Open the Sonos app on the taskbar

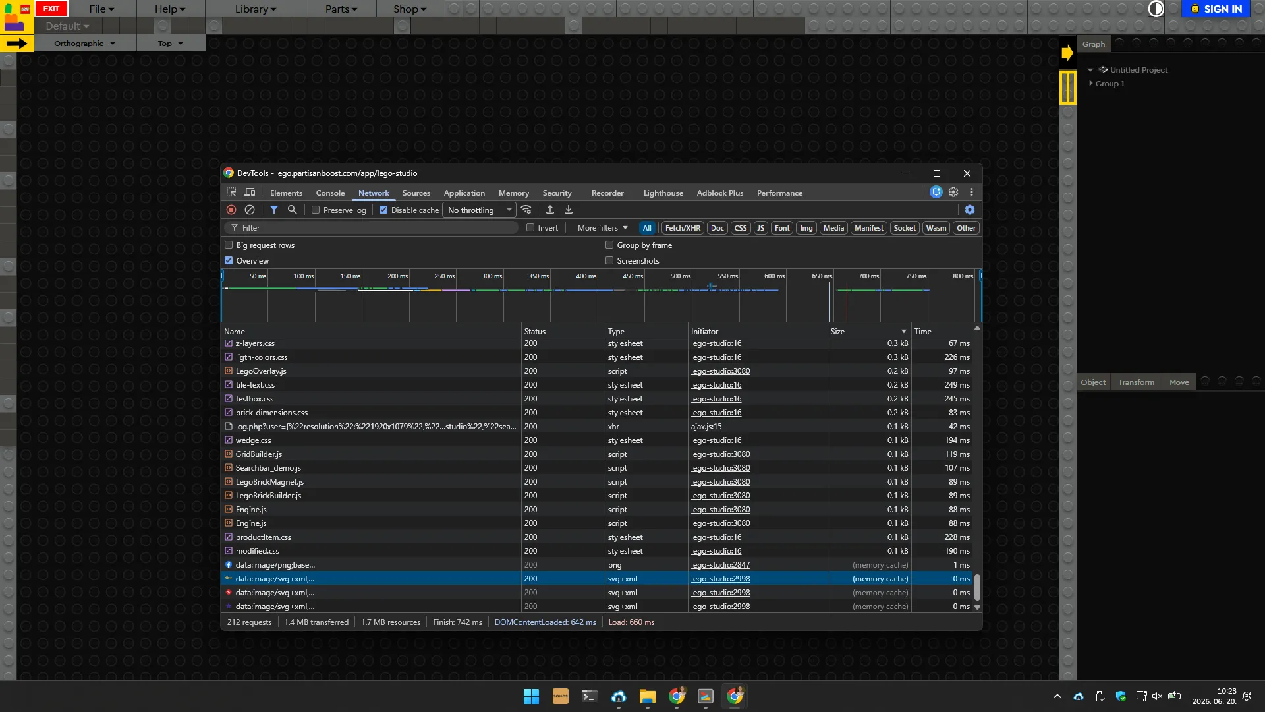[x=560, y=696]
